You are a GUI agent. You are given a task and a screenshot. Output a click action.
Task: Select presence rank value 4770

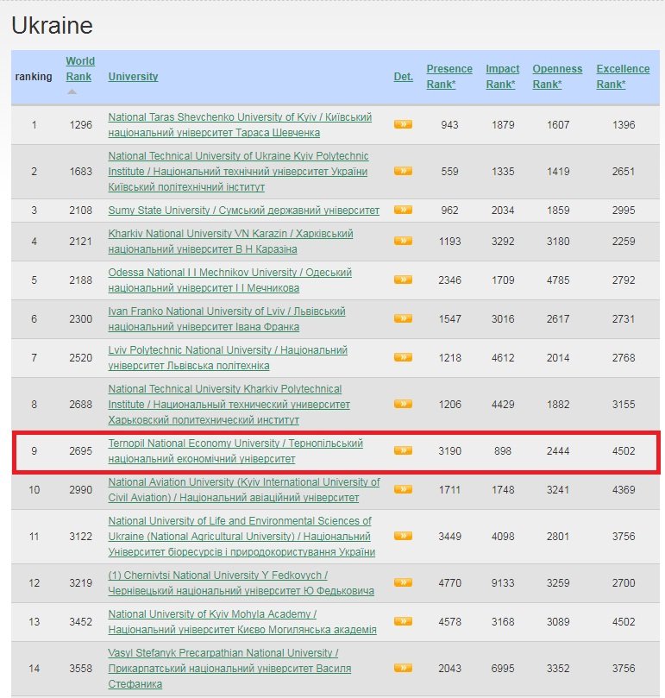449,582
